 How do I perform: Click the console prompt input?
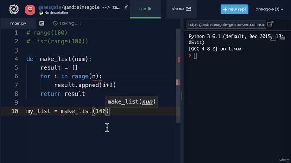coord(195,56)
